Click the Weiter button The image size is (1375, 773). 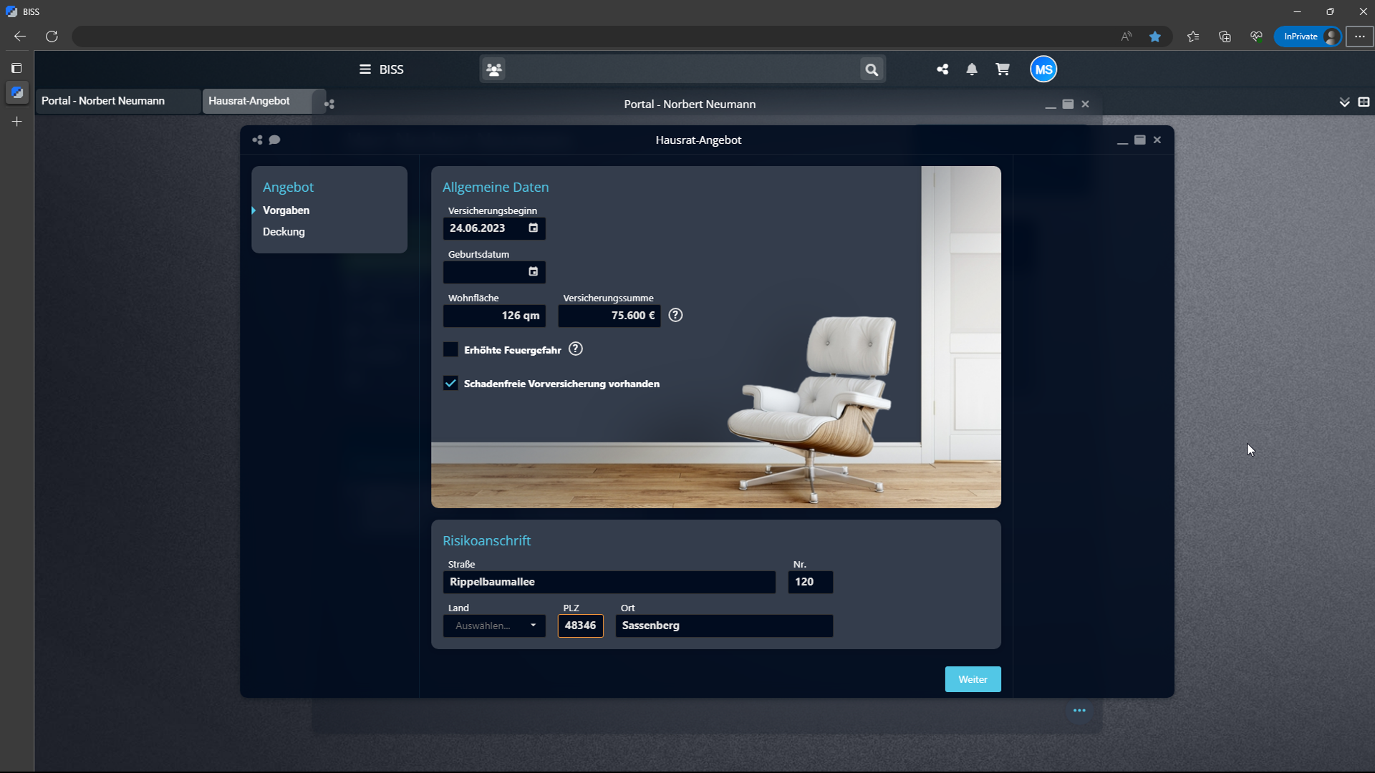coord(973,679)
